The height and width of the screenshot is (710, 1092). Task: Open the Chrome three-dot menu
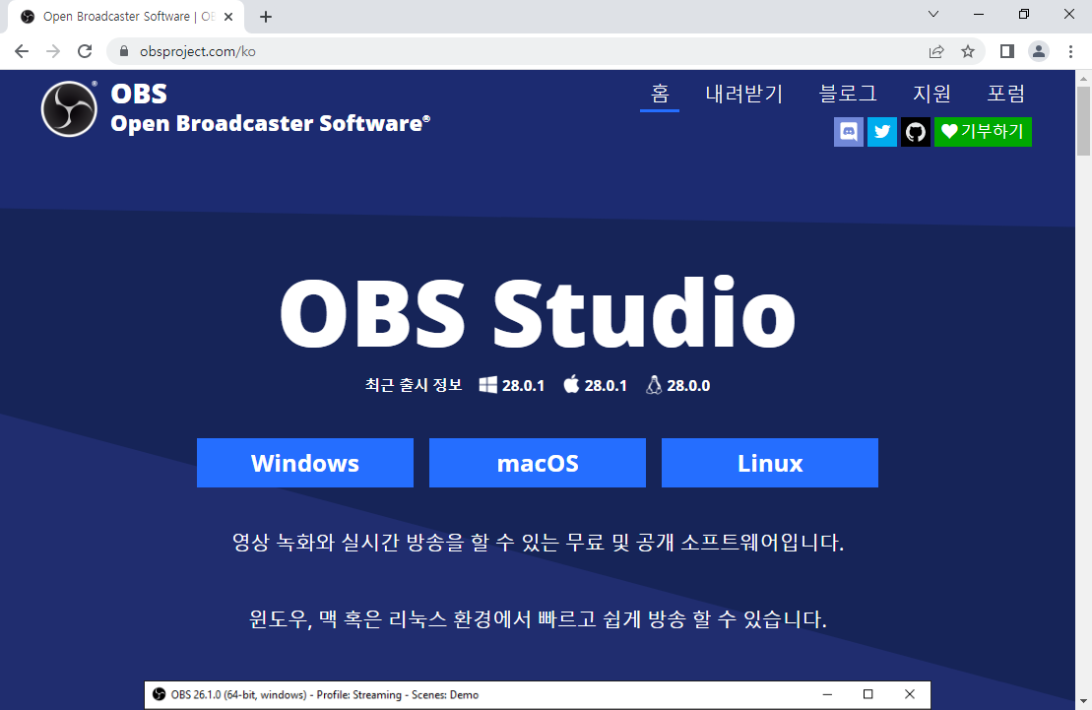point(1070,51)
